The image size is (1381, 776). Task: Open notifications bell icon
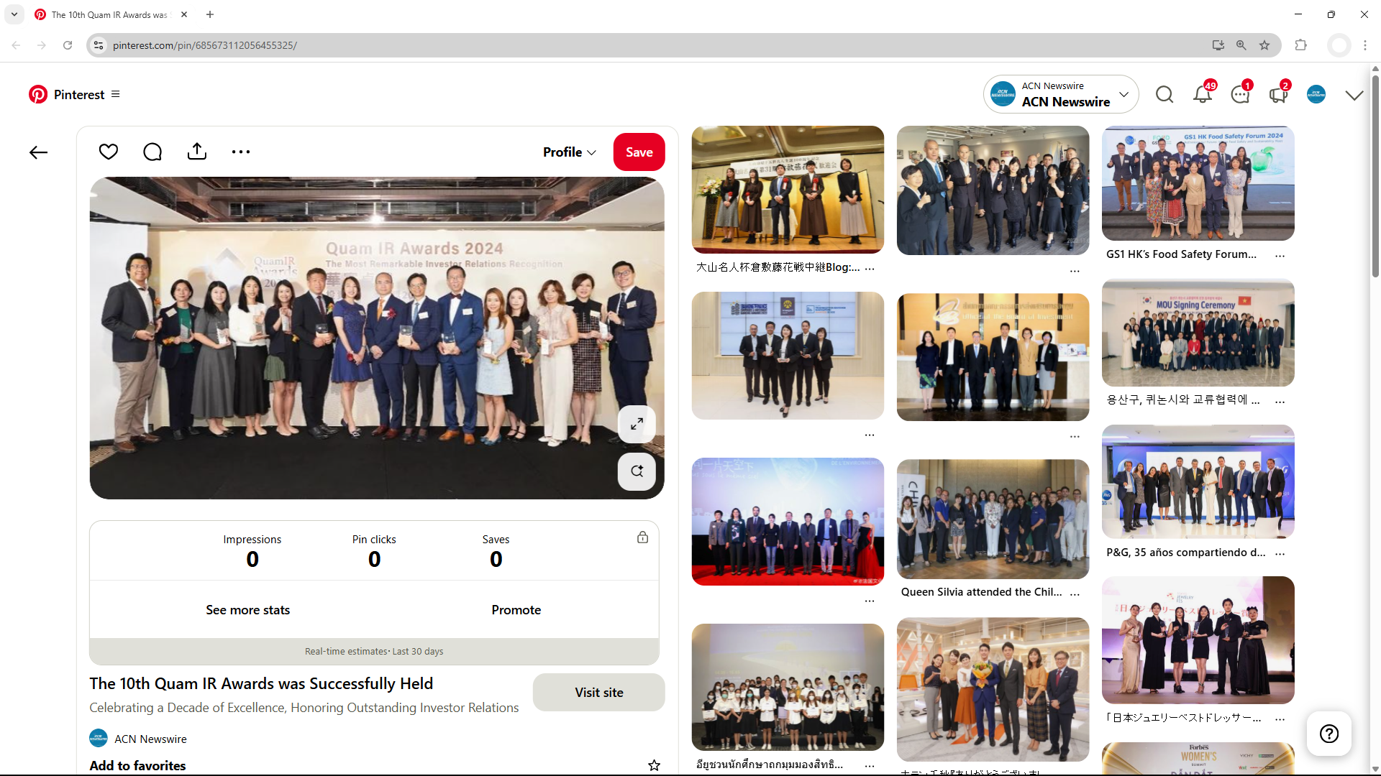click(x=1203, y=94)
